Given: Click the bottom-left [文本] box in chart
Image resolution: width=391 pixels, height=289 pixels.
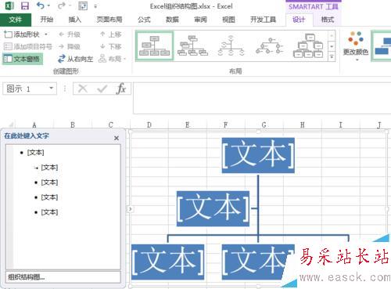Looking at the screenshot, I should pyautogui.click(x=167, y=262).
